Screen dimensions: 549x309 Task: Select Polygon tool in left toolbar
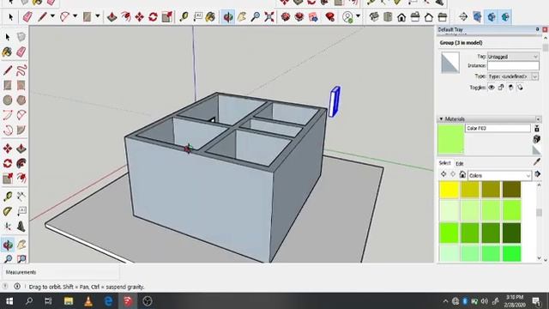21,100
